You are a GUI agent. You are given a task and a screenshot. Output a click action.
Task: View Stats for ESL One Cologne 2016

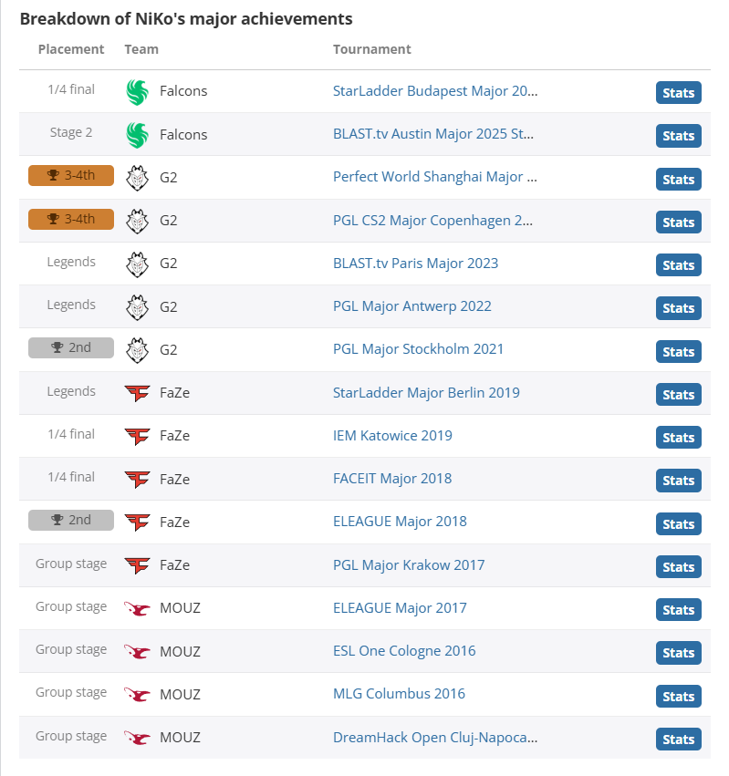click(x=679, y=653)
